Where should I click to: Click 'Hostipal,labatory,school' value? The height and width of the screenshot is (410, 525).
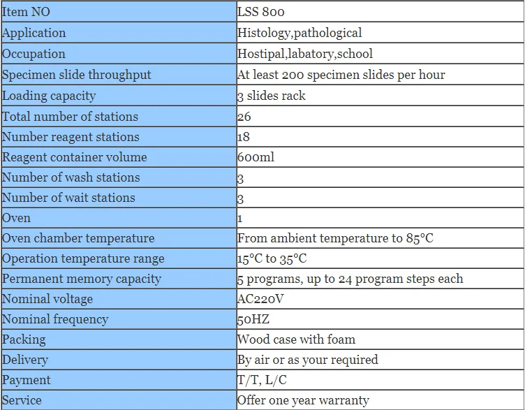point(304,54)
